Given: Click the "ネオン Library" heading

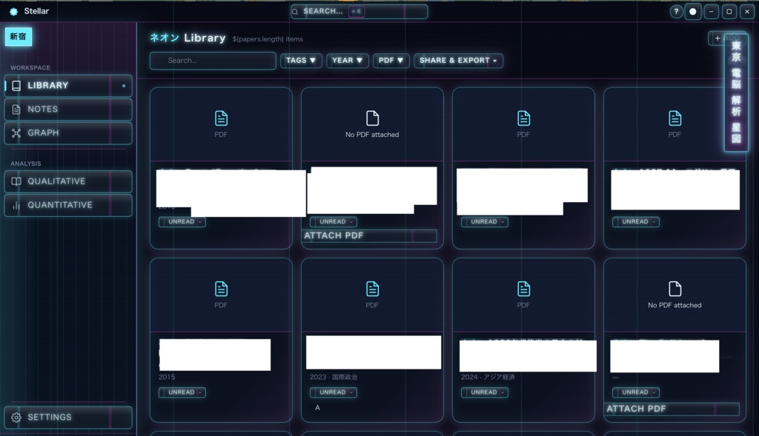Looking at the screenshot, I should coord(188,38).
